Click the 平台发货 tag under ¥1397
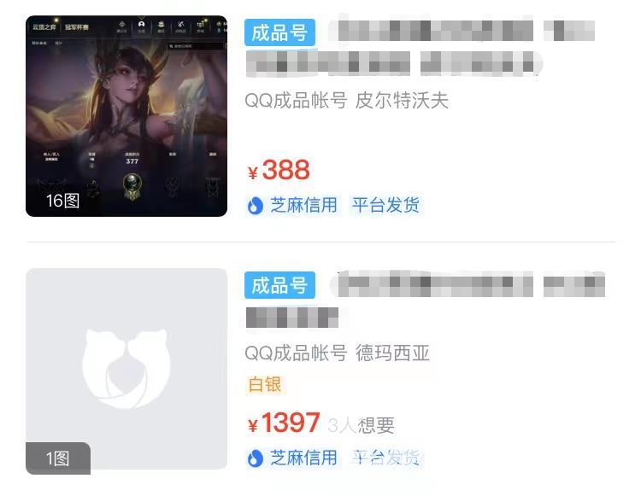 point(386,458)
